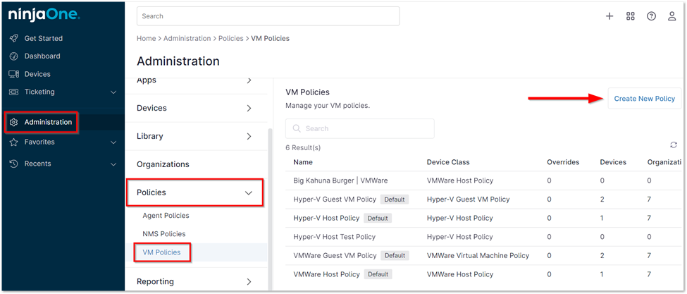Click Policies in the breadcrumb
Screen dimensions: 687x294
pos(231,39)
